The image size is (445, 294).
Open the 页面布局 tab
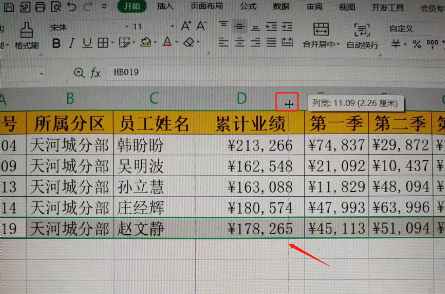207,6
